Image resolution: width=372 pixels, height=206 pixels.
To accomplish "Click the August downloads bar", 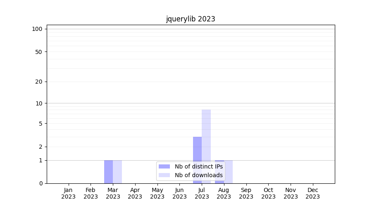I will (x=229, y=171).
